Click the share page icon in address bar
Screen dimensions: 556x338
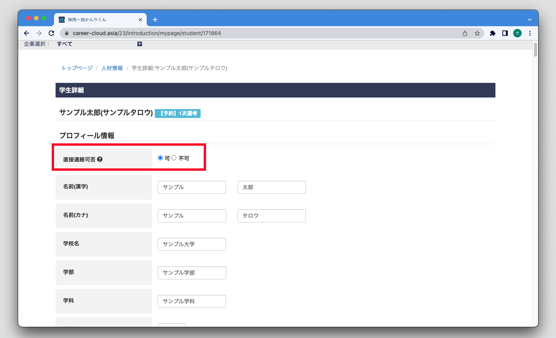click(x=465, y=33)
